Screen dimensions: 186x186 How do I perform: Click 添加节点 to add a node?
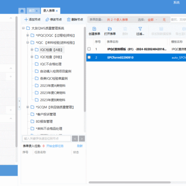[33, 20]
